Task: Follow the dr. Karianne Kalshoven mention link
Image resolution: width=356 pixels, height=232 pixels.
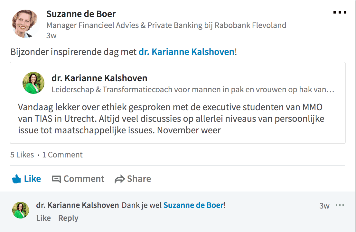Action: pyautogui.click(x=186, y=52)
